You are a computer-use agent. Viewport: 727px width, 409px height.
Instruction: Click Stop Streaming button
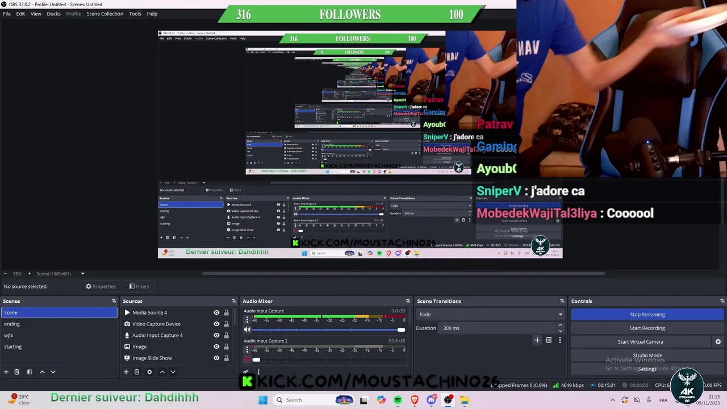click(x=647, y=314)
